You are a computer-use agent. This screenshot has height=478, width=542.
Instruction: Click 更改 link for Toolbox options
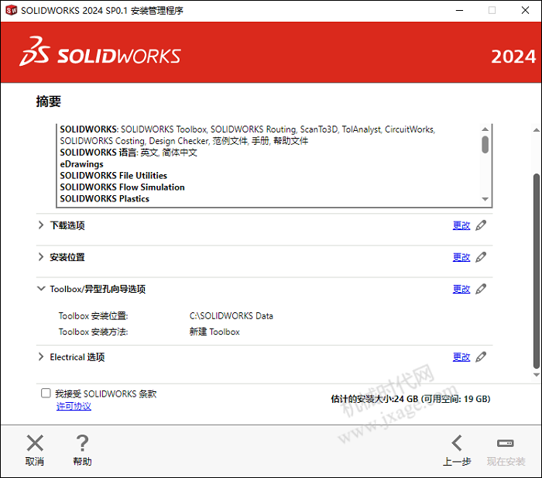pyautogui.click(x=461, y=290)
